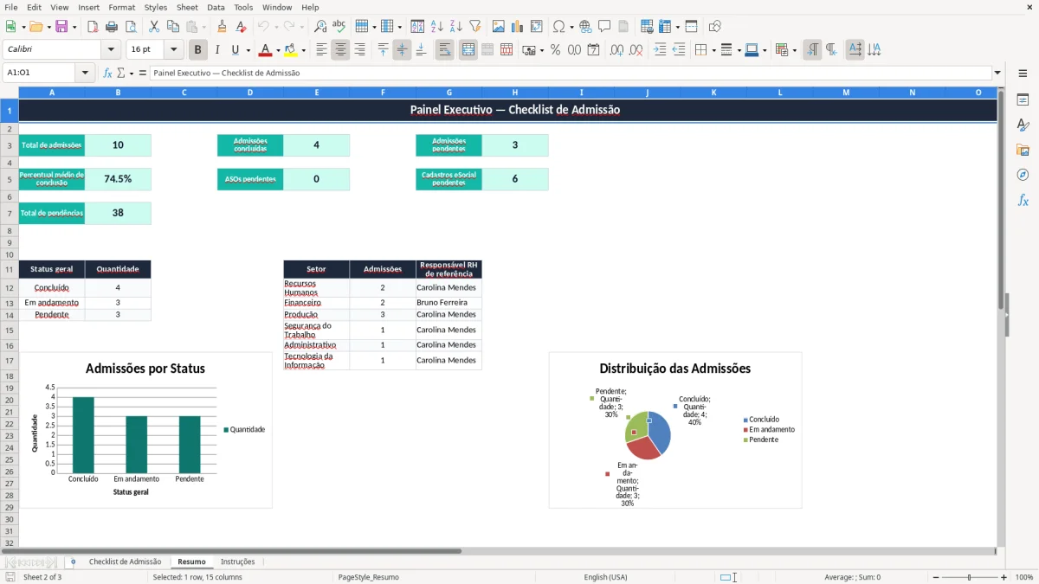Viewport: 1039px width, 584px height.
Task: Click the Increase Indent icon
Action: 660,50
